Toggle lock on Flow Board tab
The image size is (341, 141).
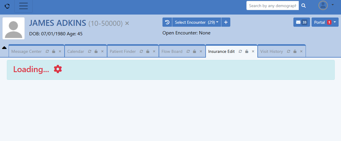click(194, 51)
